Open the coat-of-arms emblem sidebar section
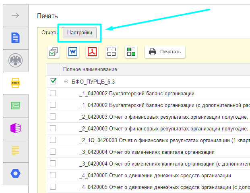This screenshot has height=193, width=250. point(15,61)
